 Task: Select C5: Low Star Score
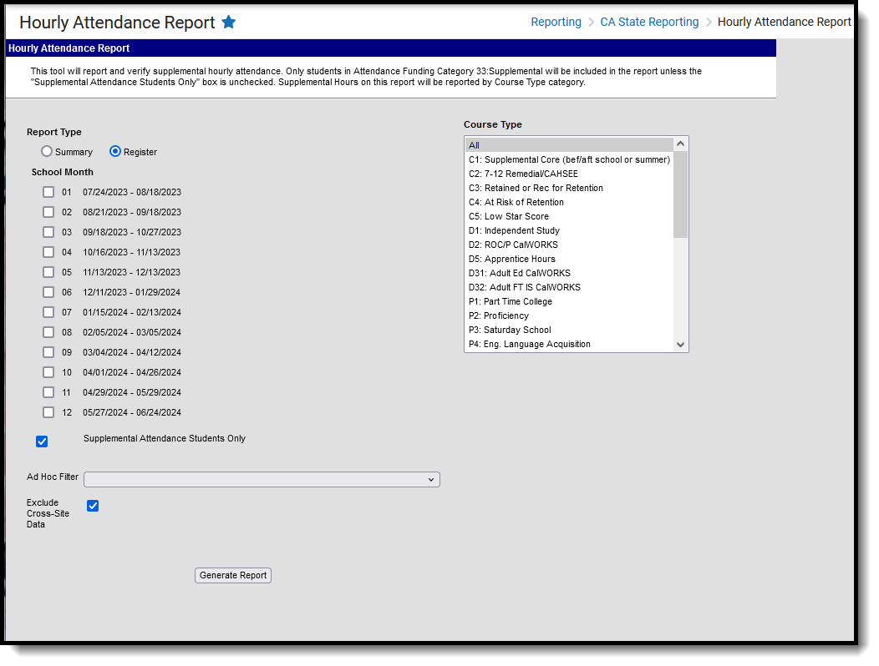point(569,216)
